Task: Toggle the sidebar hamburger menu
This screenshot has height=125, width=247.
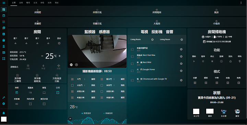Action: (4, 3)
